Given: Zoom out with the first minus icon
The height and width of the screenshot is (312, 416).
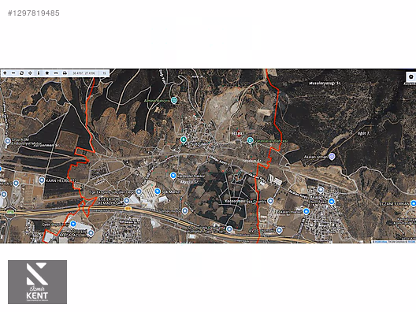Looking at the screenshot, I should [x=13, y=73].
